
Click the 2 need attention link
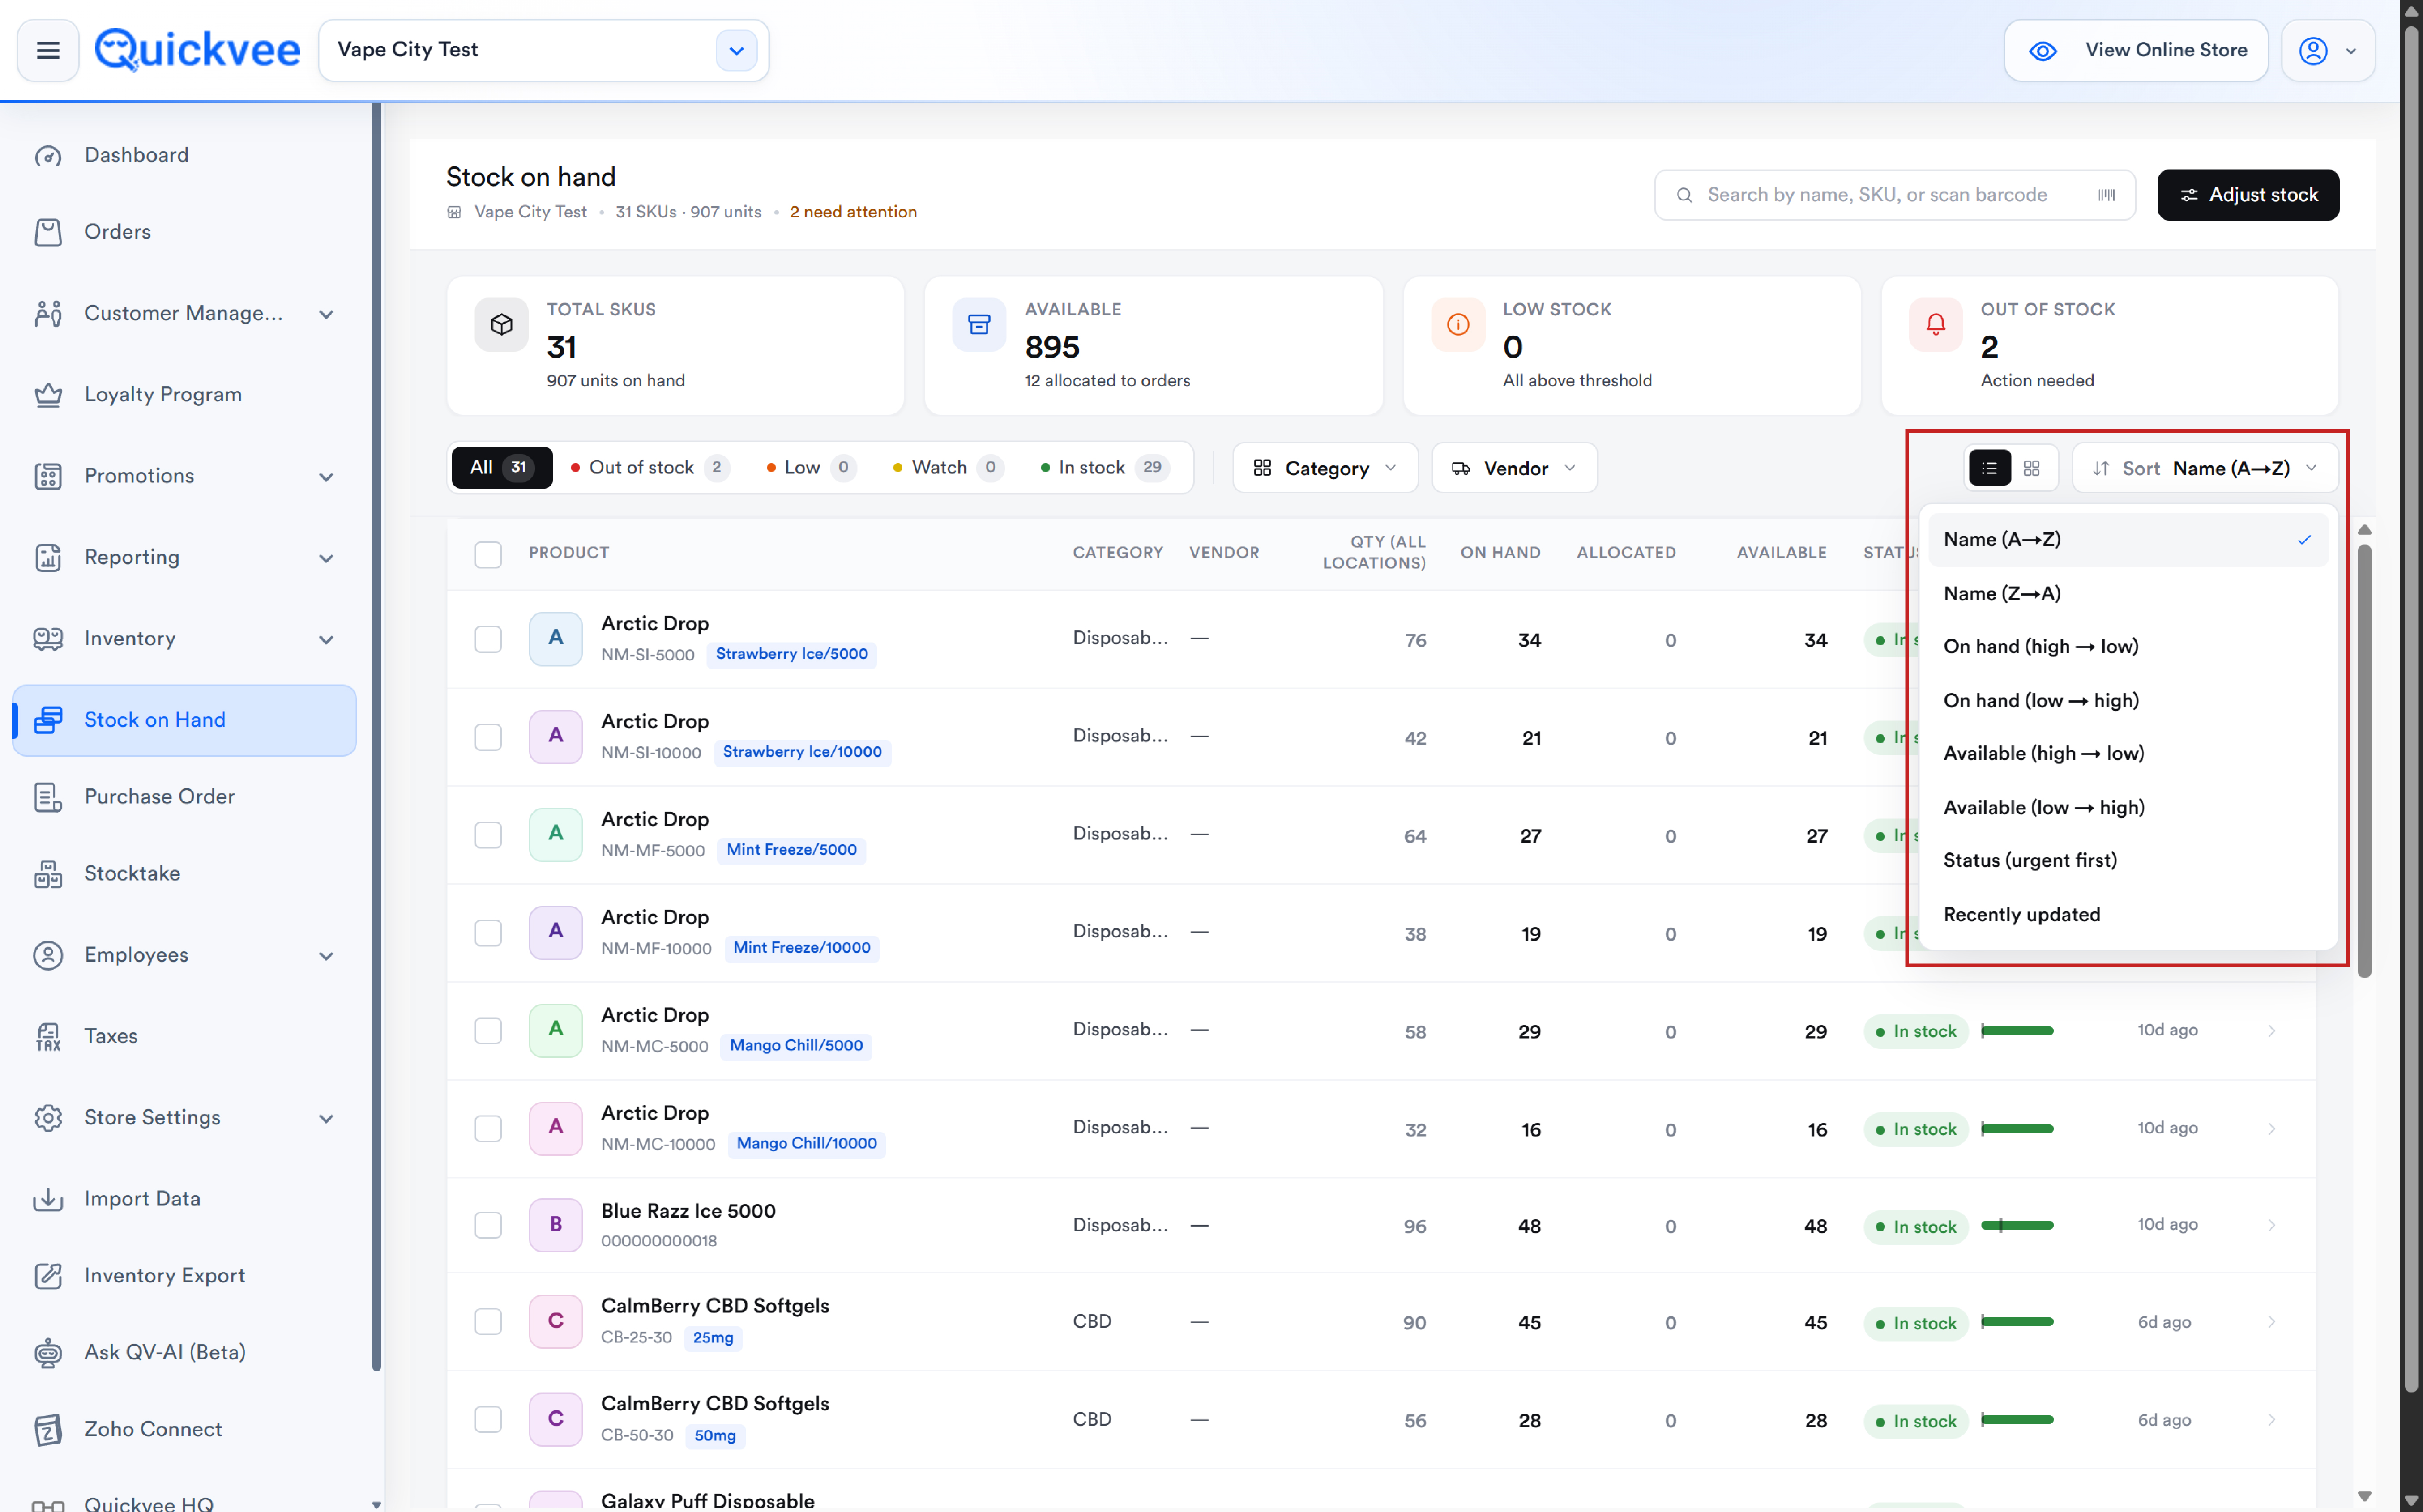click(x=853, y=212)
